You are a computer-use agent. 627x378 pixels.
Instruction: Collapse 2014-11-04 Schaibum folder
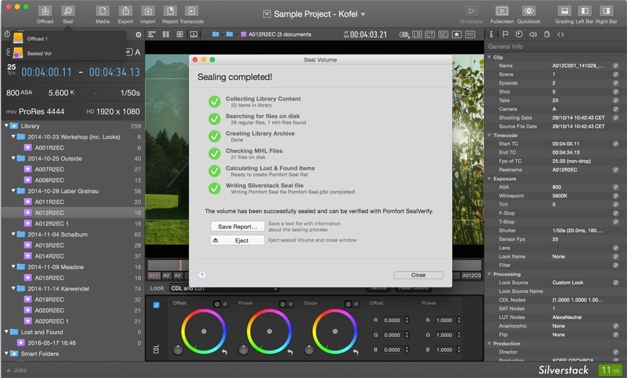click(13, 234)
